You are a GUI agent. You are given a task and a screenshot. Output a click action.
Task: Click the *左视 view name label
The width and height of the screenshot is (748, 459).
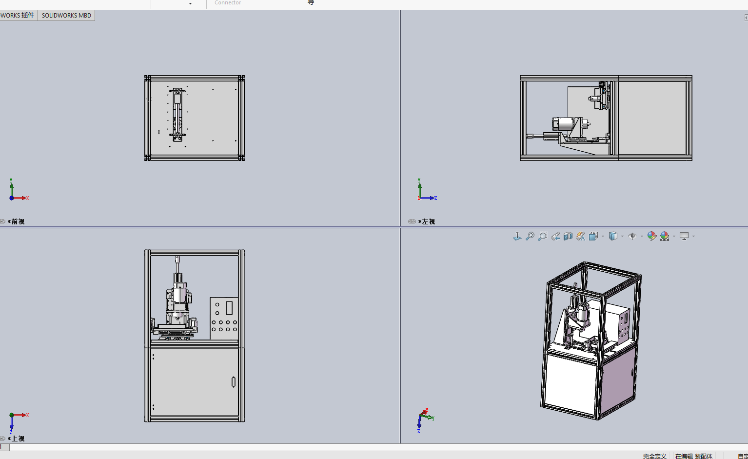427,221
